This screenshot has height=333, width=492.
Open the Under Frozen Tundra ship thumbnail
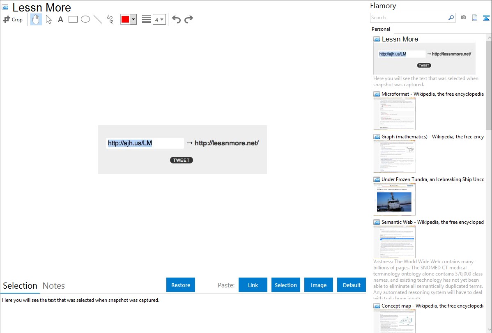click(x=394, y=199)
